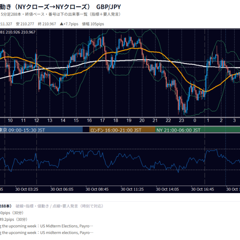
Task: Click the OHLC readout 210.926 210.967 on chart
Action: [x=20, y=32]
